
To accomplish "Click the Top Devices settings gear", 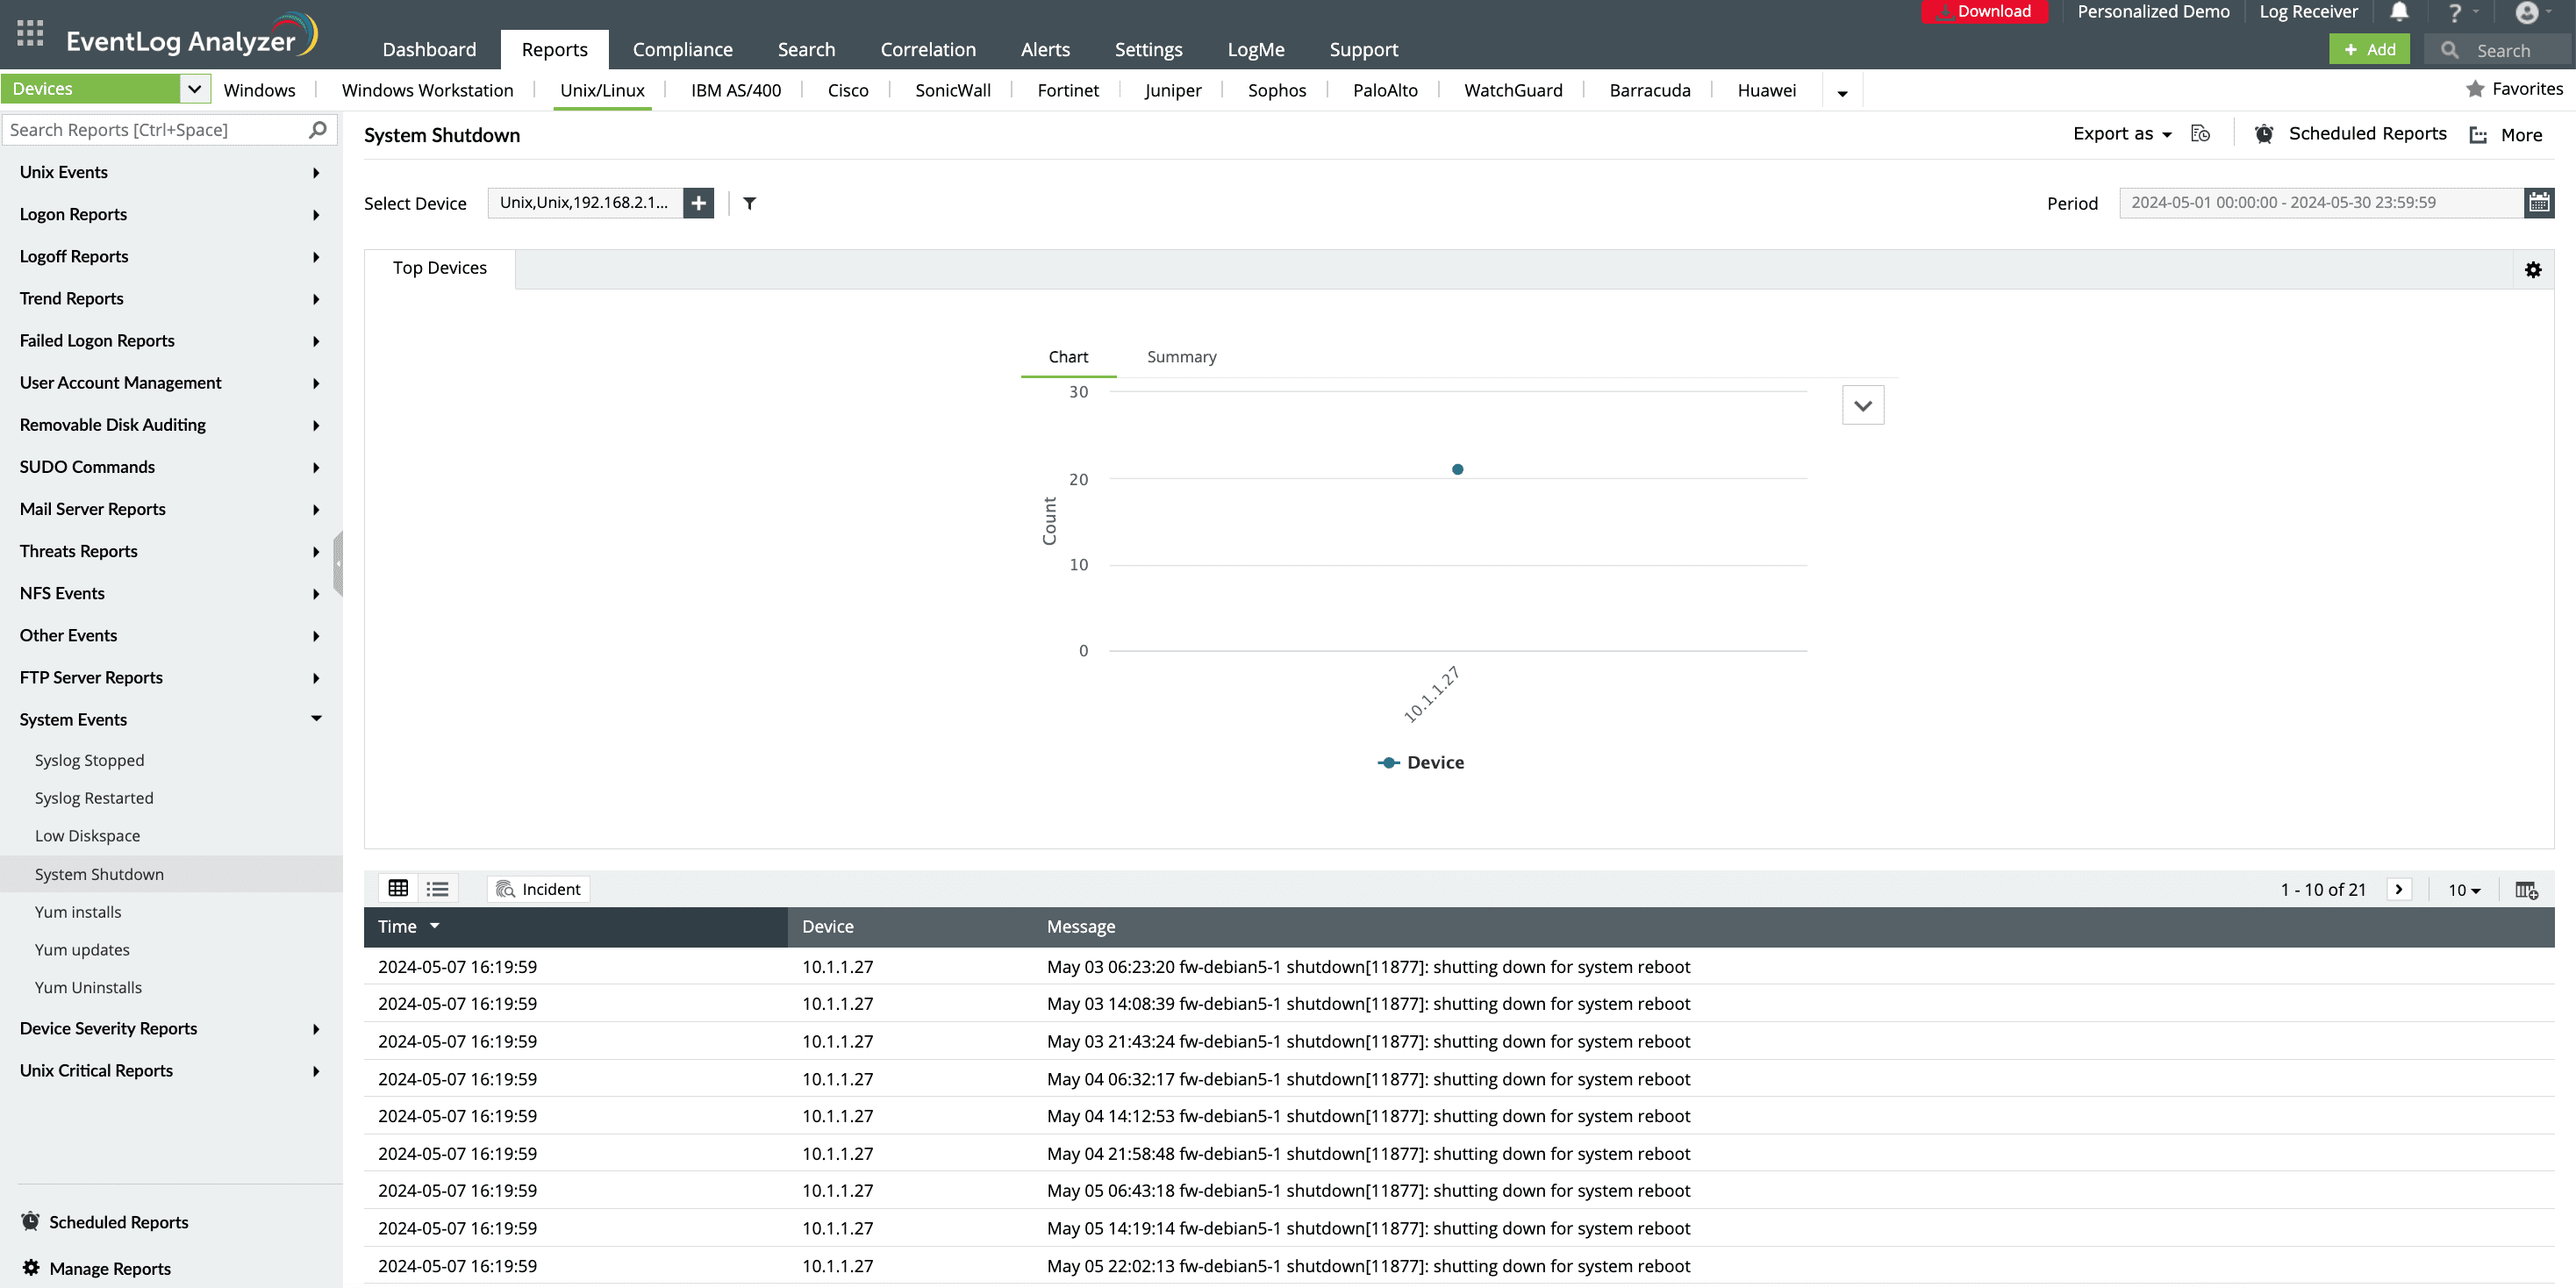I will [2532, 270].
